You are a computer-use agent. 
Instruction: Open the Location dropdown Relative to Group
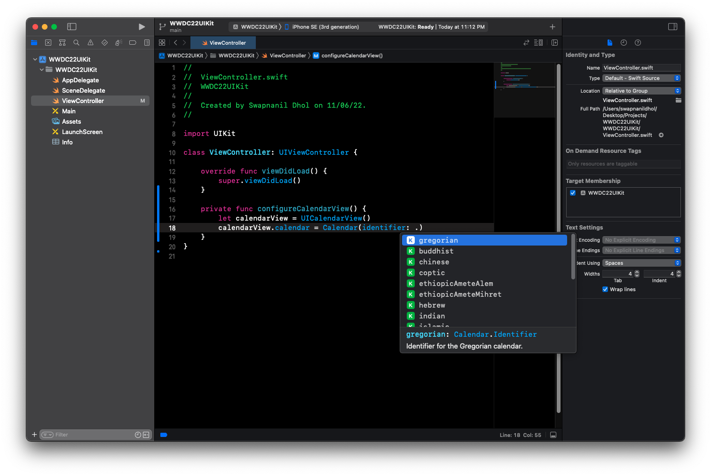[x=641, y=91]
